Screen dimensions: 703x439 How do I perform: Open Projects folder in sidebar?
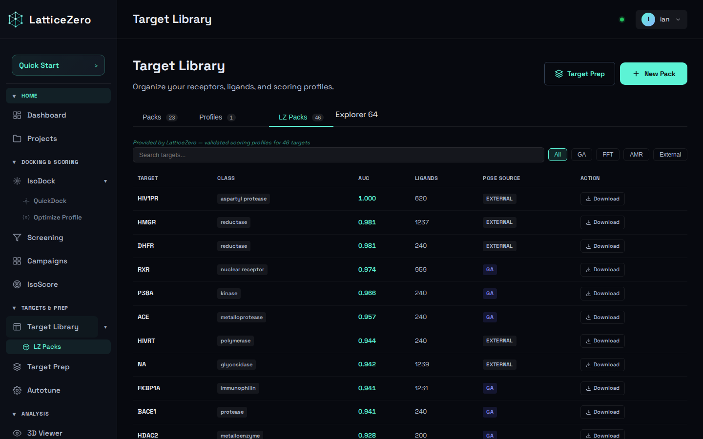click(x=58, y=139)
